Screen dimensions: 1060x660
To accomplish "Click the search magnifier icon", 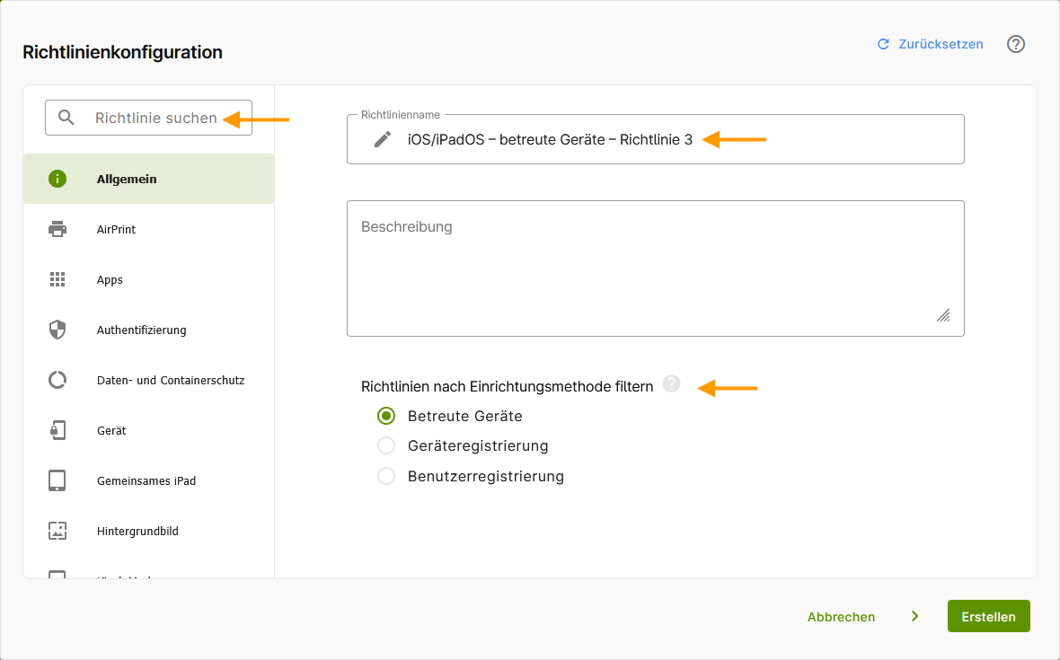I will [x=66, y=118].
